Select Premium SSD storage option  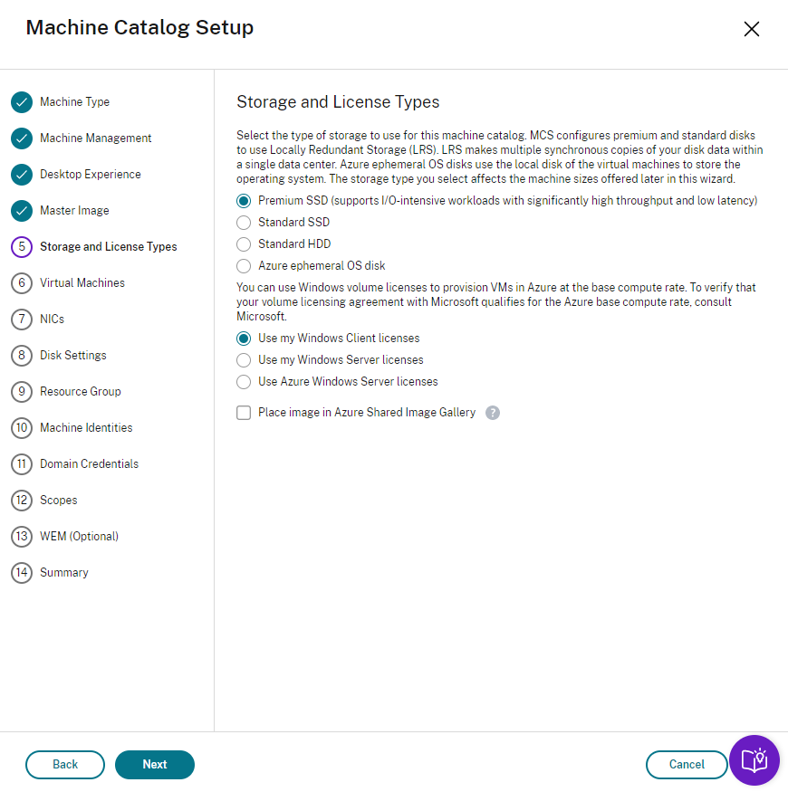[x=244, y=201]
